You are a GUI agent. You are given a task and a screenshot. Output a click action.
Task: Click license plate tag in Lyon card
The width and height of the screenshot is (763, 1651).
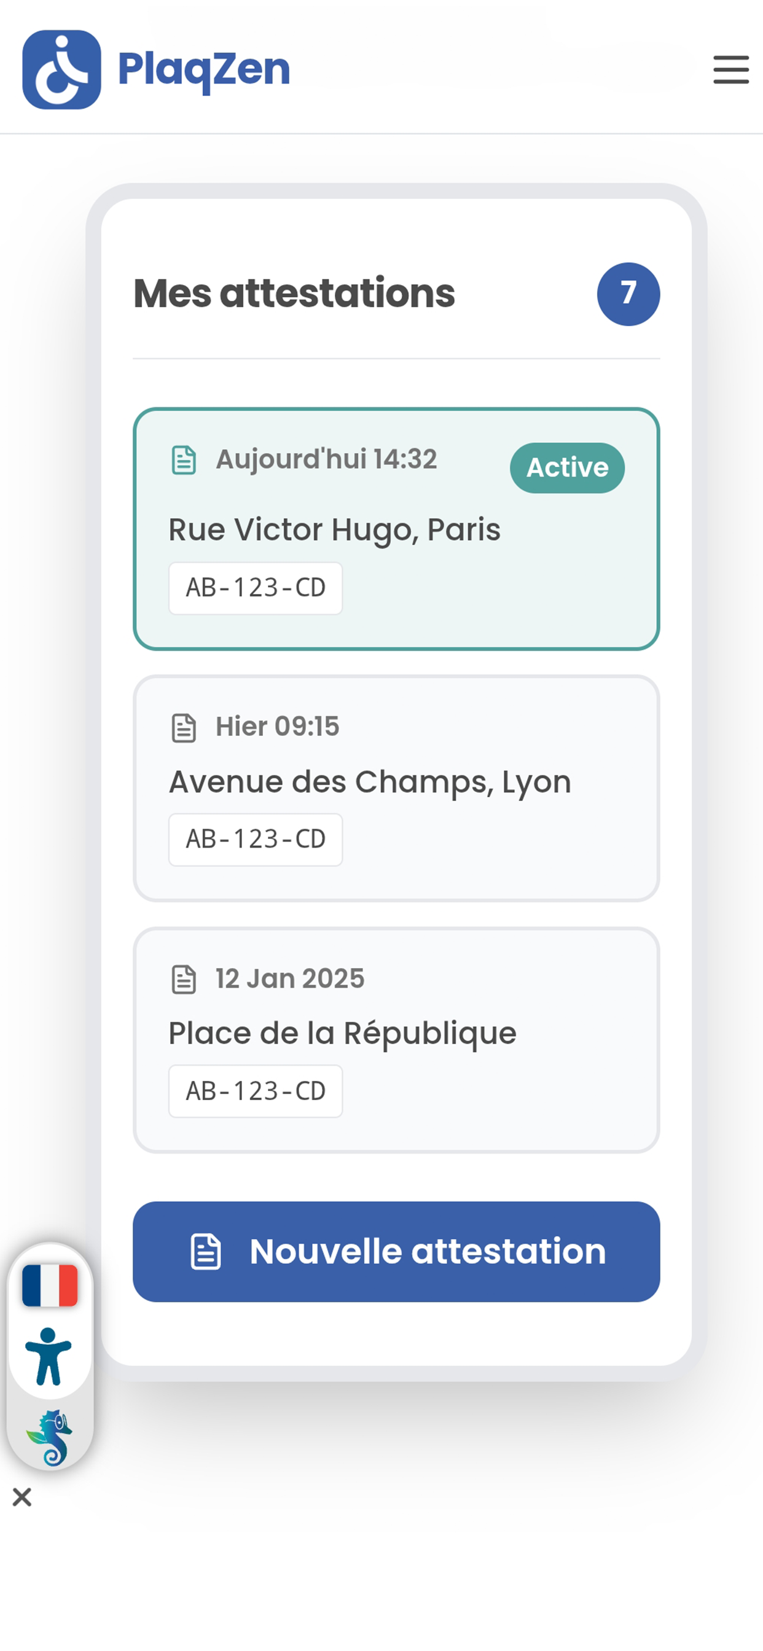[x=256, y=840]
